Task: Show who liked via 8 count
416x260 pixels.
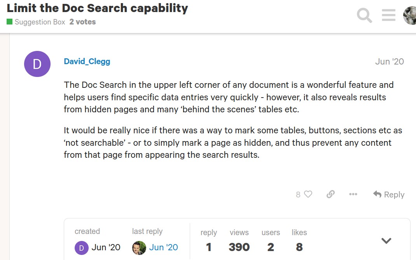Action: [298, 195]
